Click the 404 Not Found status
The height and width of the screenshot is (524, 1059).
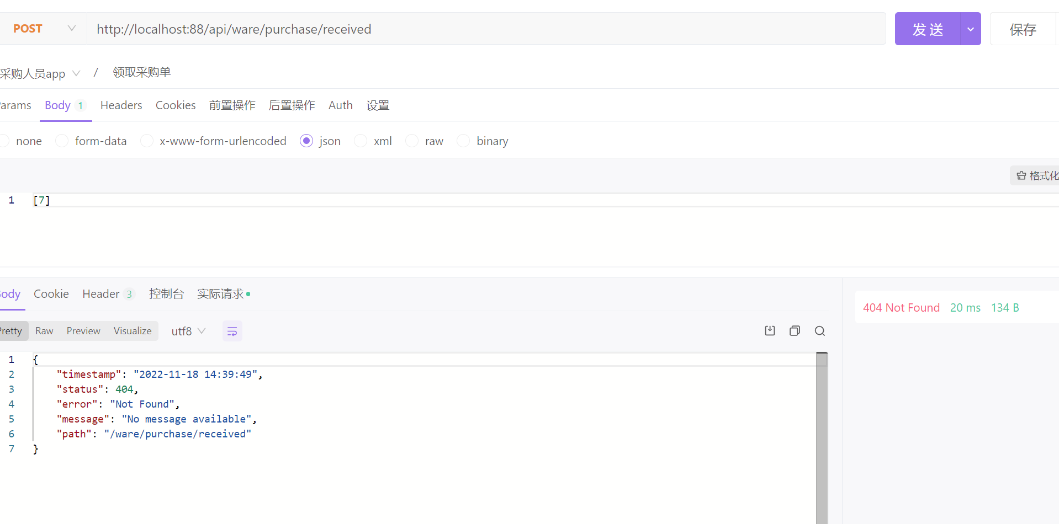click(901, 308)
